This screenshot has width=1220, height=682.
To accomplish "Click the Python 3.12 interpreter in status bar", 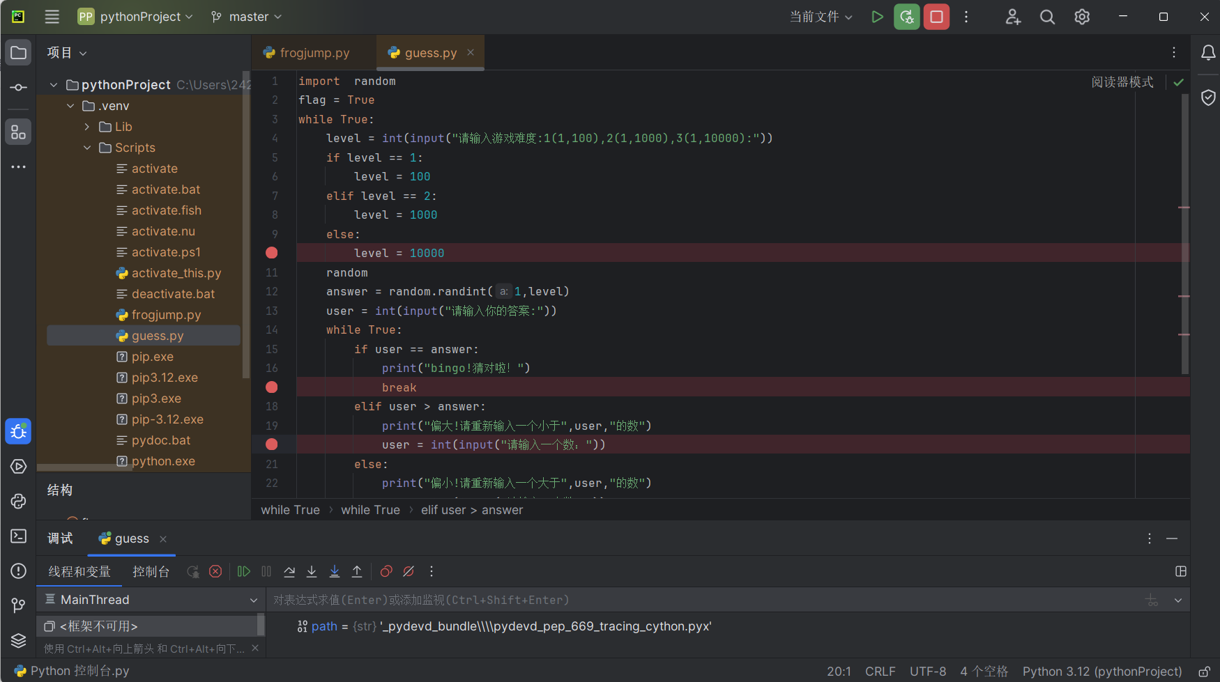I will pos(1101,672).
